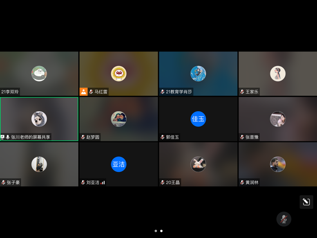Click the muted mic icon next to 刘亚洁
The width and height of the screenshot is (317, 238).
(x=83, y=182)
